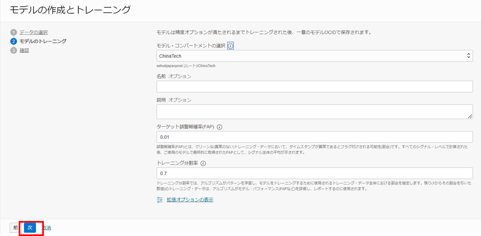Screen dimensions: 481x236
Task: Click the トレーニング分割率 field showing 0.7
Action: [x=314, y=173]
